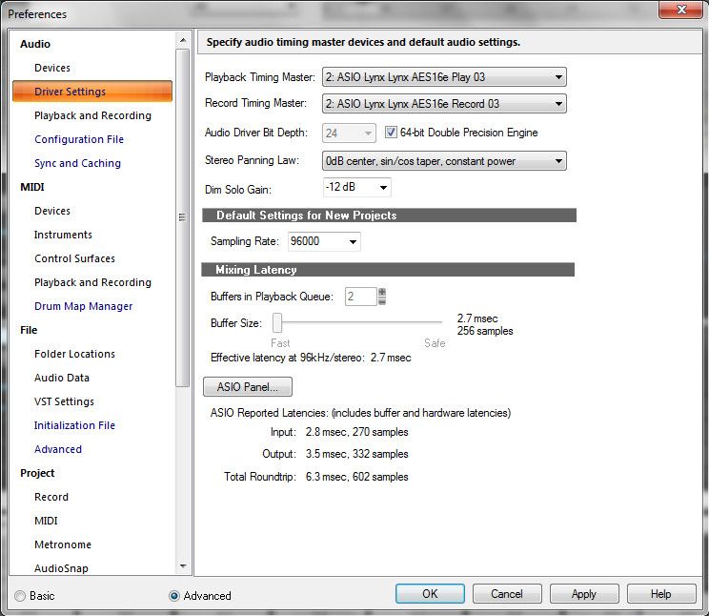The height and width of the screenshot is (616, 709).
Task: Open VST Settings preferences page
Action: [x=64, y=401]
